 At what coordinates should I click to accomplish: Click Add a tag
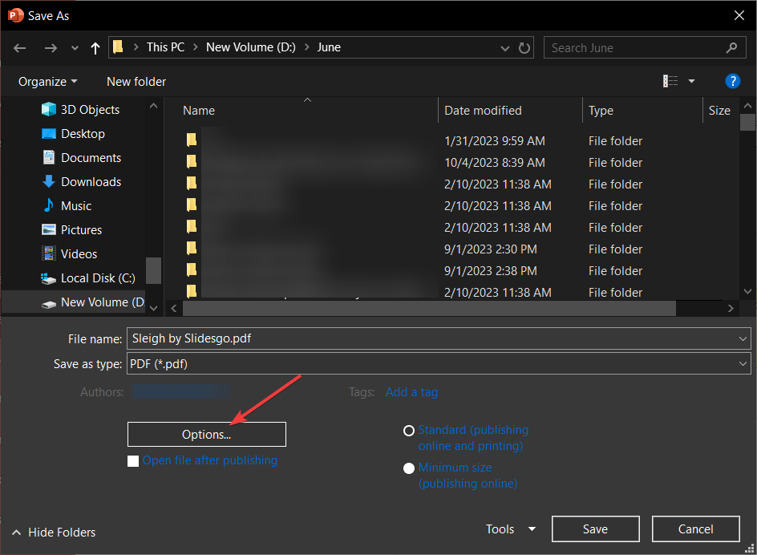coord(411,392)
